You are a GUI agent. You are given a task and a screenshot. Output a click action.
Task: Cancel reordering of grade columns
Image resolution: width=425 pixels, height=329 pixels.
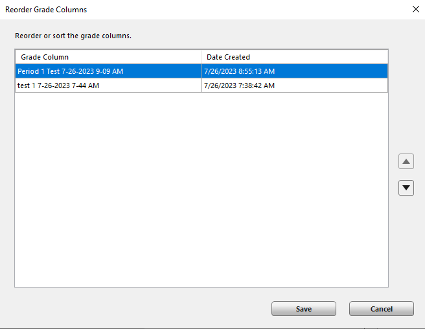click(381, 309)
